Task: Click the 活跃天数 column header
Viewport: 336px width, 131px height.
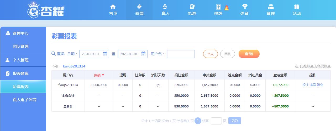Action: pos(158,75)
